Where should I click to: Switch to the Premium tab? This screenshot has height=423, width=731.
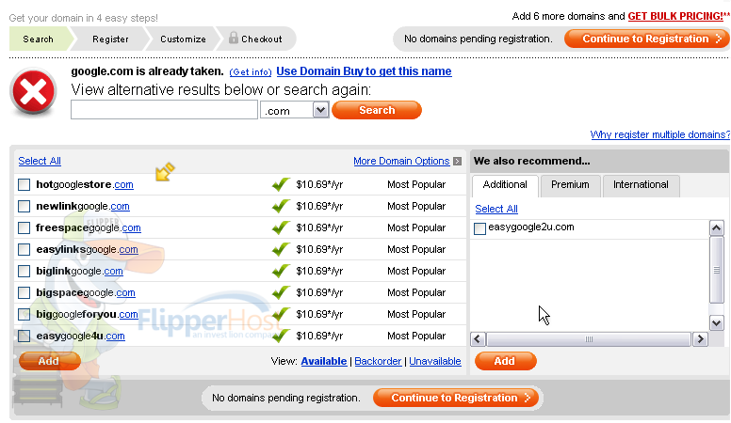[570, 185]
